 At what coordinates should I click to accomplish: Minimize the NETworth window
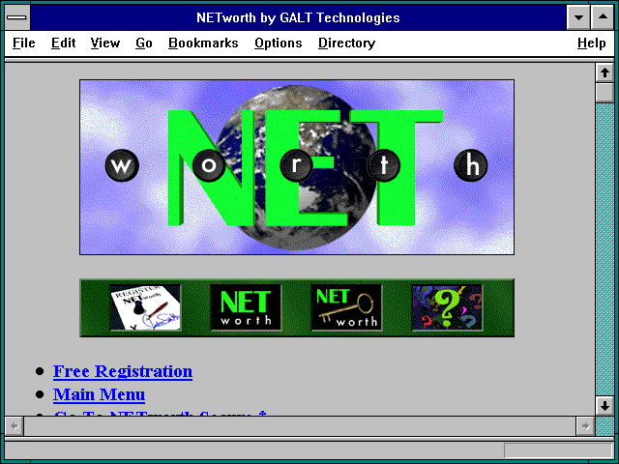click(x=578, y=17)
